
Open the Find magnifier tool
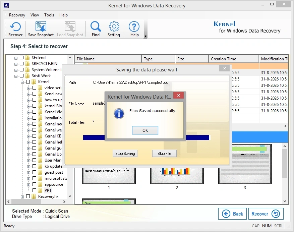point(96,29)
